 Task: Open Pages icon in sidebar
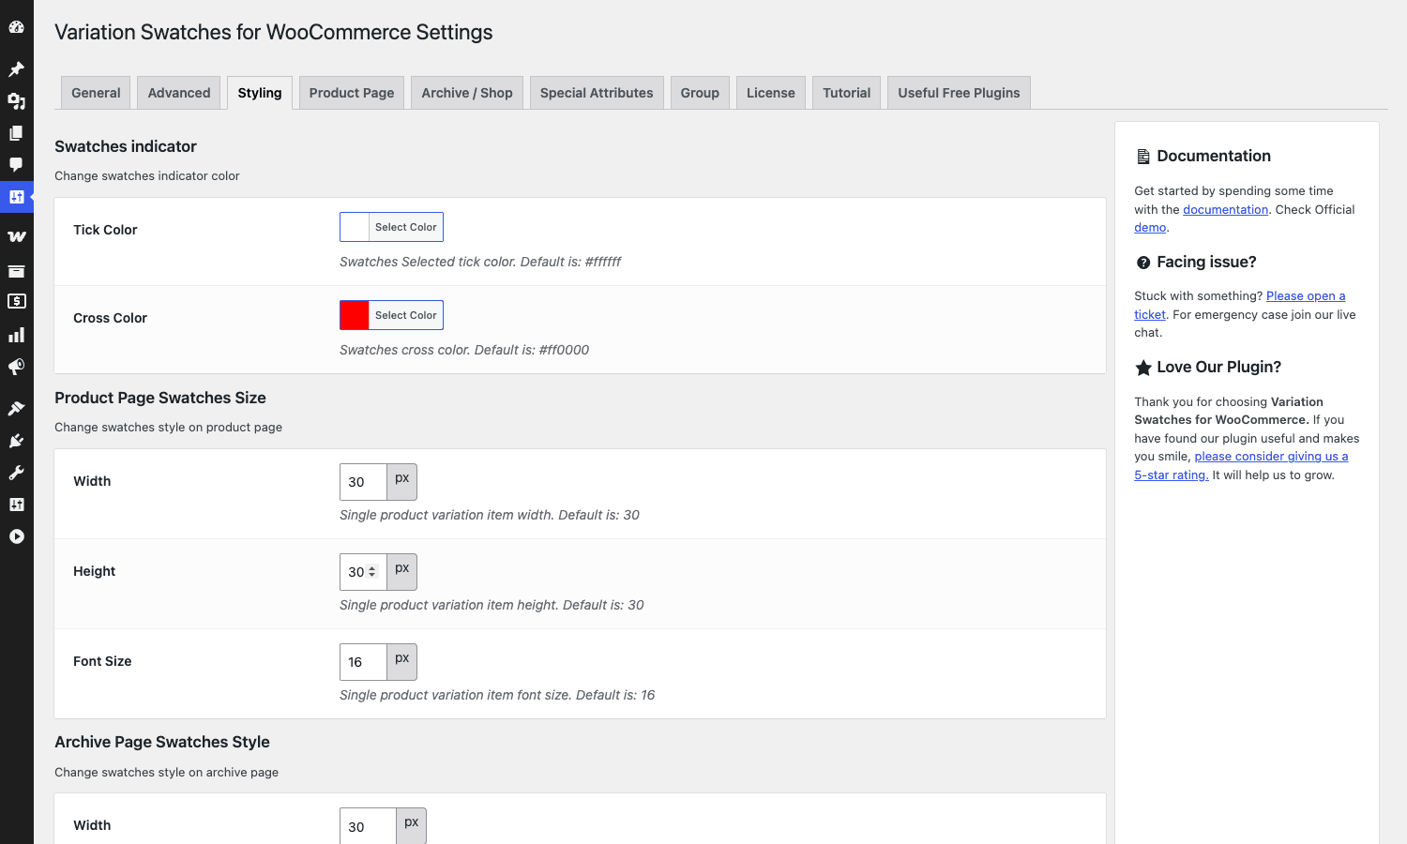coord(16,133)
